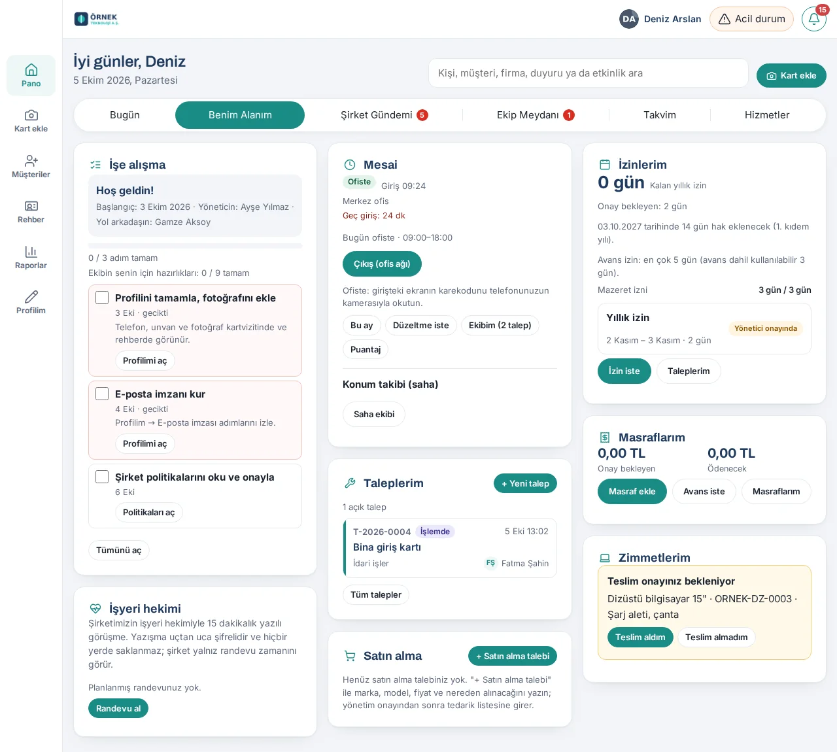Click the clock icon beside Mesai
The height and width of the screenshot is (752, 837).
click(x=350, y=165)
